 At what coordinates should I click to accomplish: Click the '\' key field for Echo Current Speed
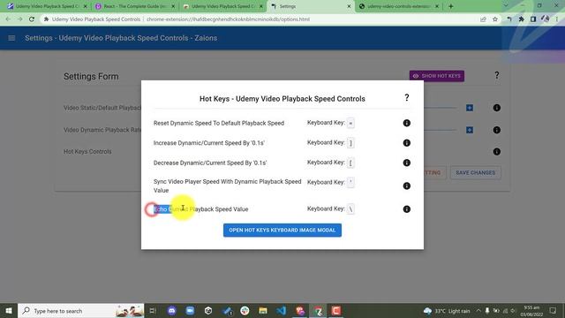[x=350, y=209]
